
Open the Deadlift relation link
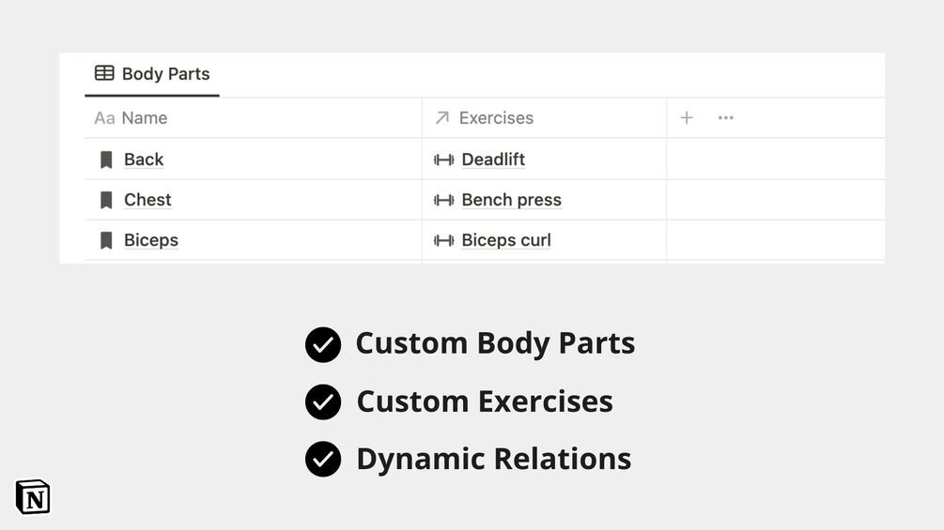[x=493, y=159]
